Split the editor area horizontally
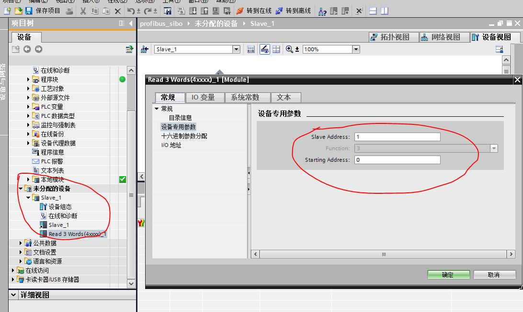Viewport: 523px width, 312px height. [x=373, y=11]
